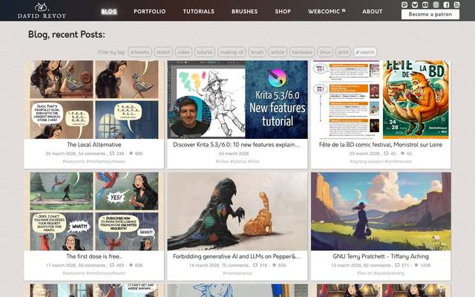The image size is (475, 297).
Task: Click the black monster and cat painting
Action: tap(237, 211)
